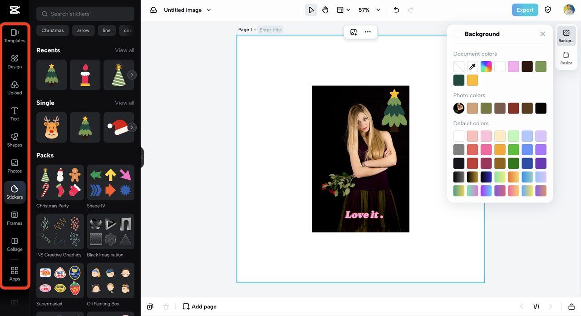This screenshot has height=316, width=581.
Task: Open the layers icon at bottom right
Action: pos(571,306)
